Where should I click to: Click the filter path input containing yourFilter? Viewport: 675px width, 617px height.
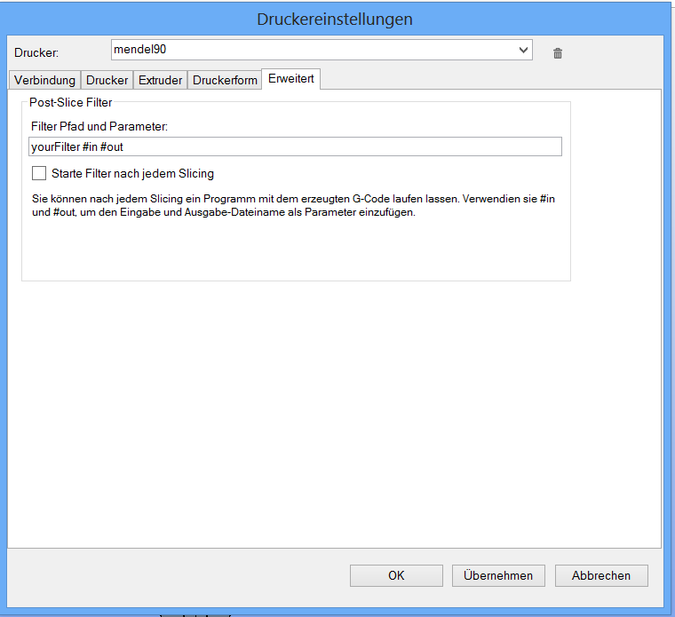point(295,146)
